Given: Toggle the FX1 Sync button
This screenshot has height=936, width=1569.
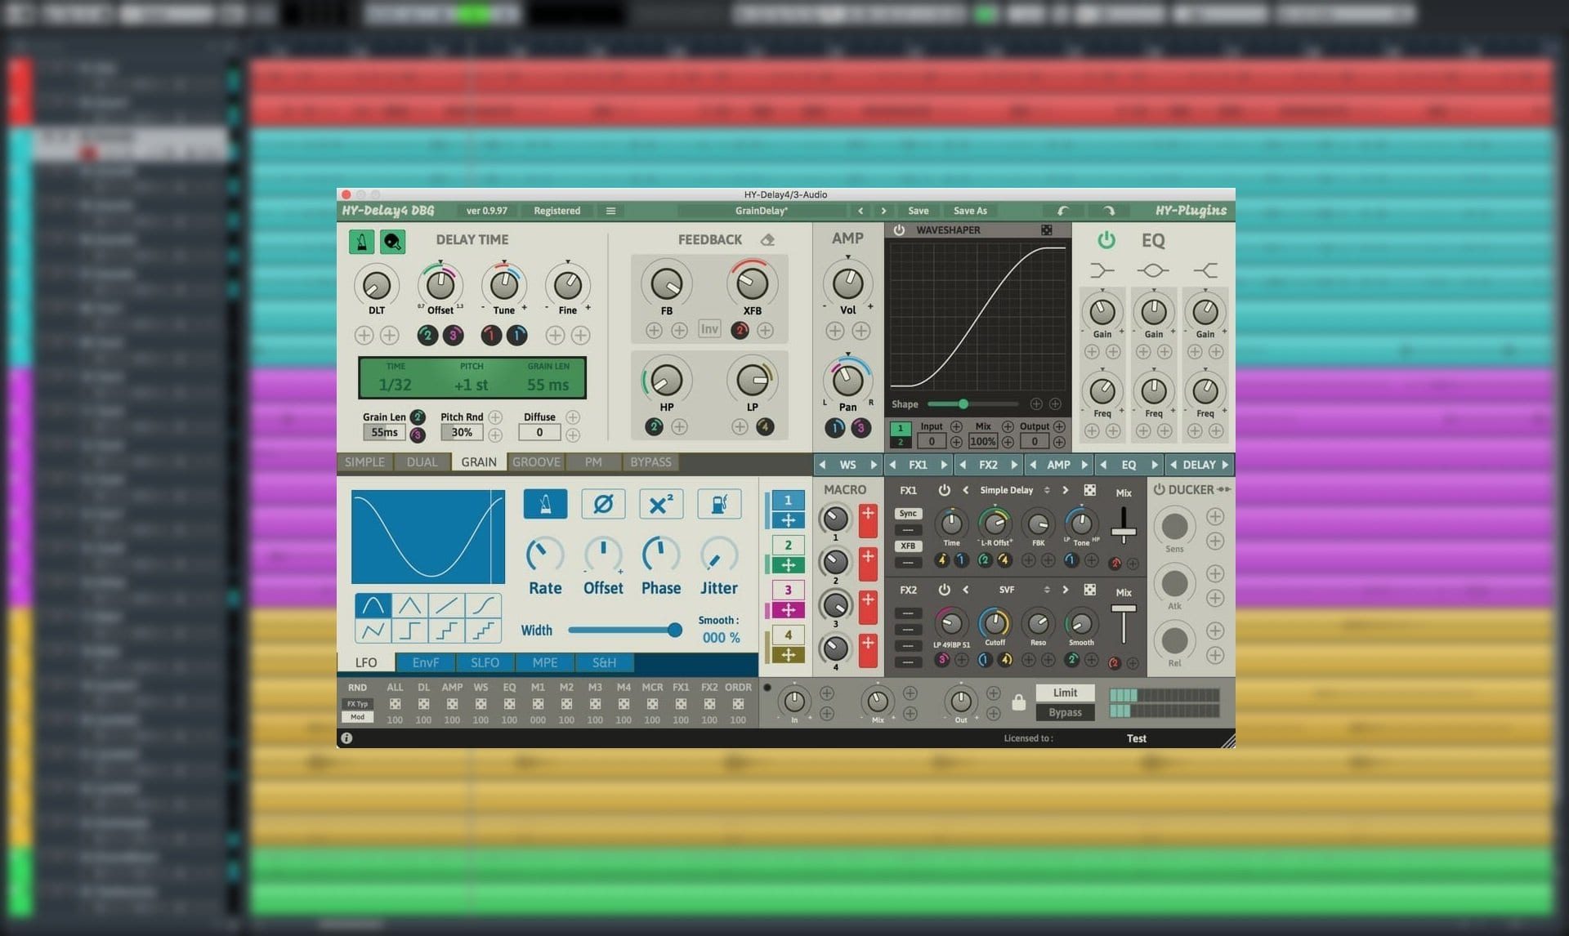Looking at the screenshot, I should click(908, 514).
